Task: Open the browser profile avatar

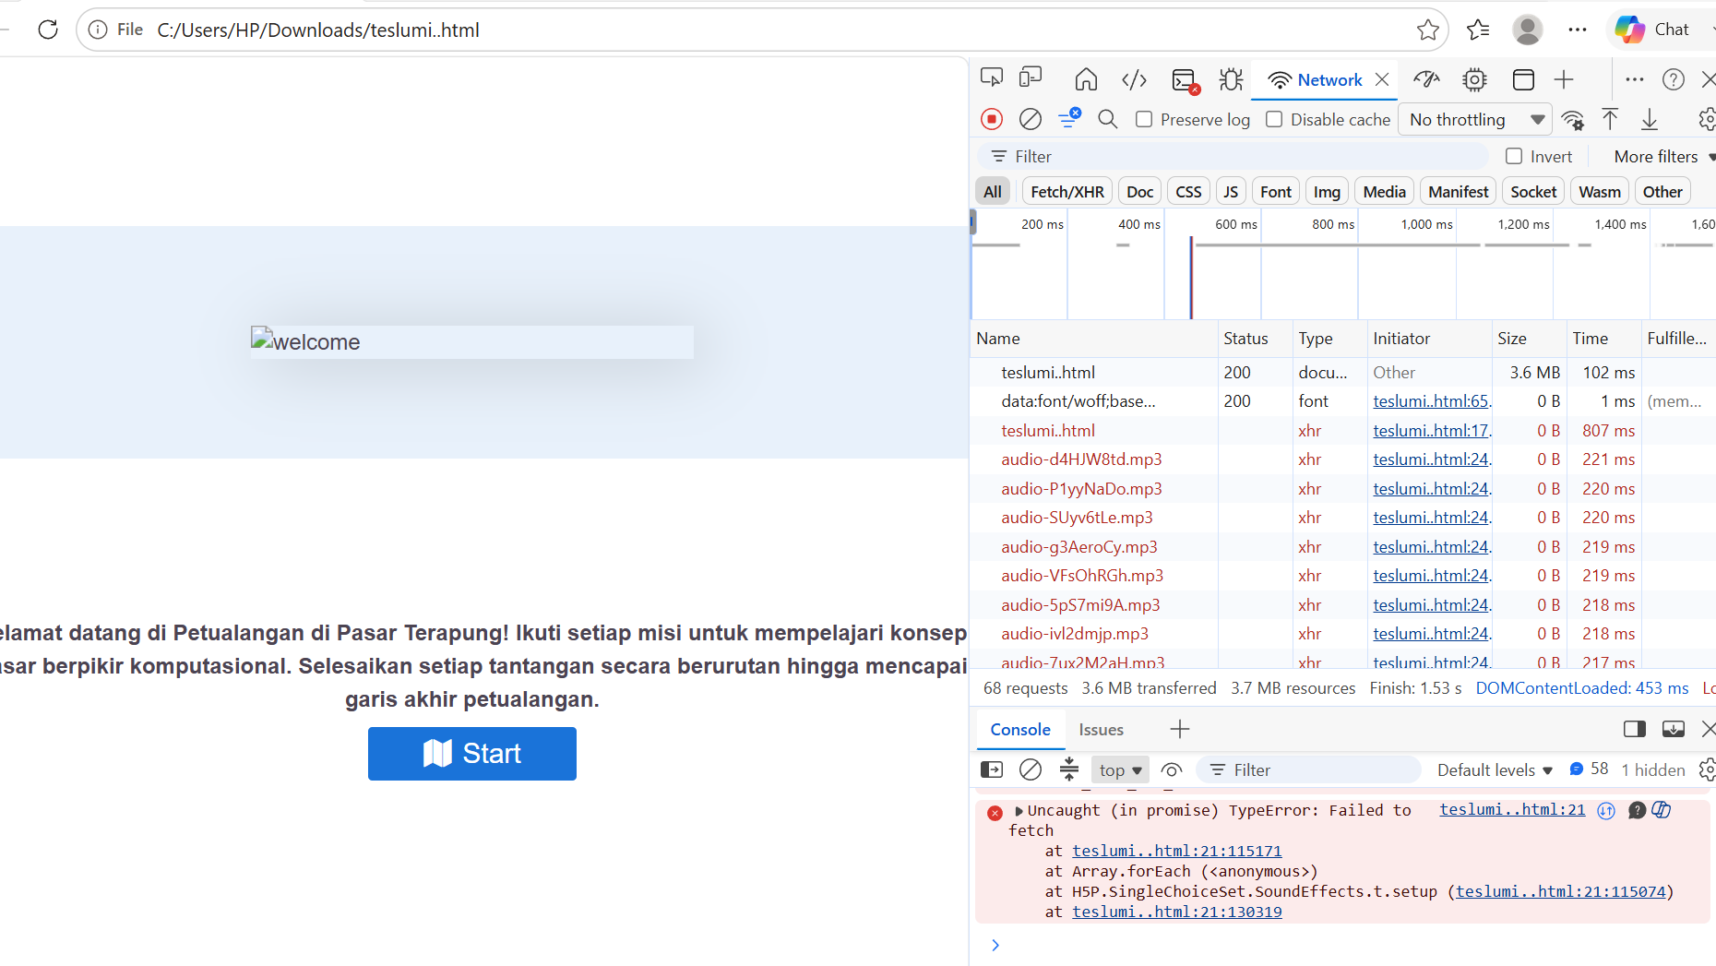Action: [1528, 30]
